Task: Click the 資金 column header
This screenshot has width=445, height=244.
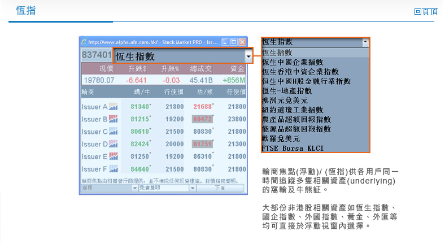Action: coord(237,69)
